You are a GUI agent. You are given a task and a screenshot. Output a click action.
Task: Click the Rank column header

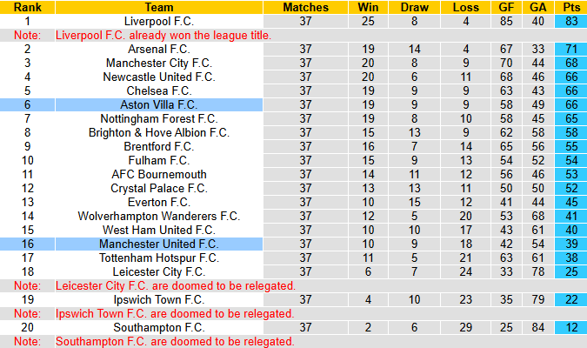pos(27,7)
